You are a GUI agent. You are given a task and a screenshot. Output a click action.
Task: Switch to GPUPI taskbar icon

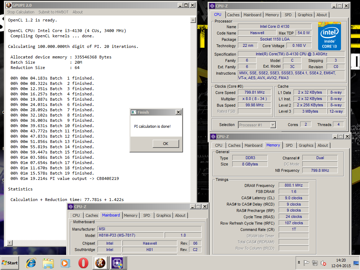(100, 263)
